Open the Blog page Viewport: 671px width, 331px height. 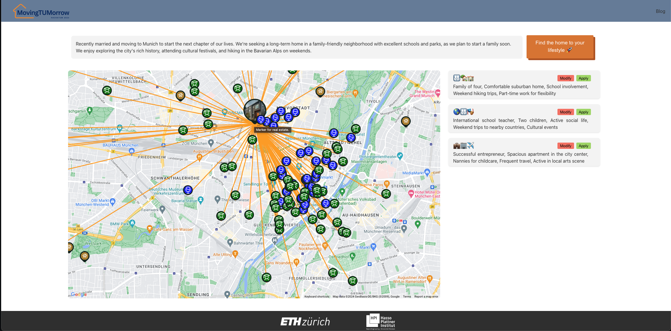(x=660, y=11)
